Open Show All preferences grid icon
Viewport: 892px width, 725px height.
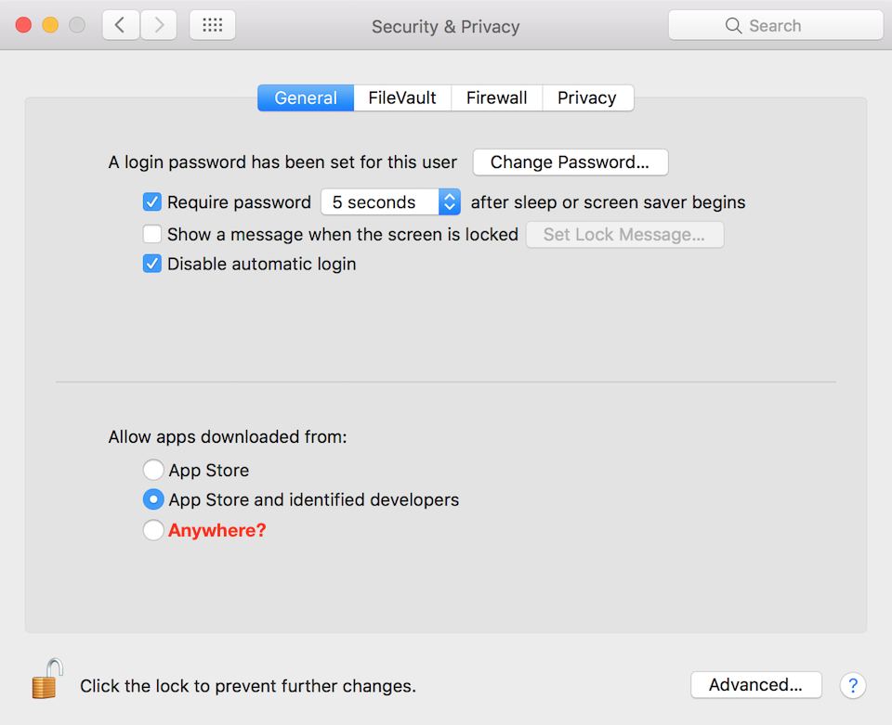pos(212,25)
